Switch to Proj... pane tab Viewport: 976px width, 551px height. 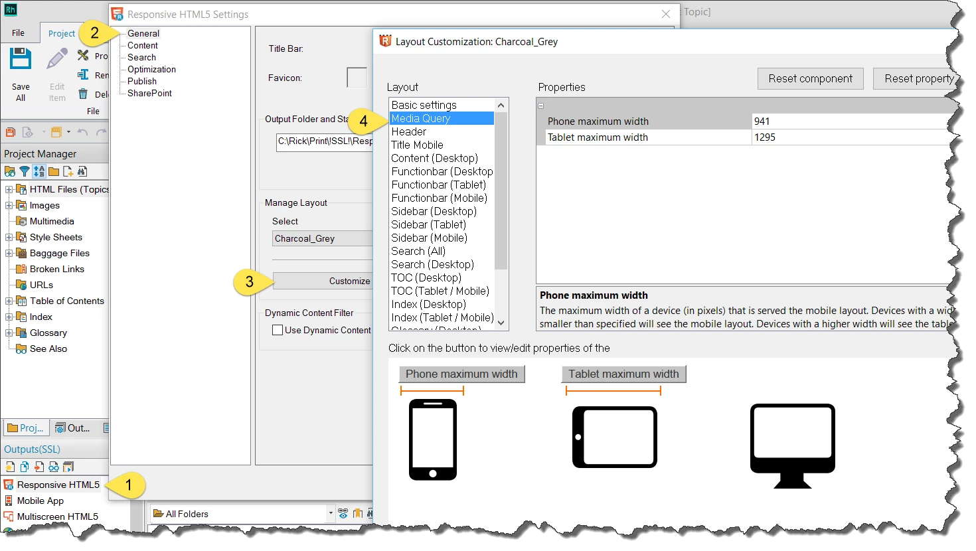click(27, 428)
